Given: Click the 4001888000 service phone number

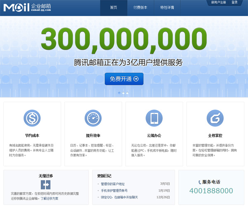Looking at the screenshot, I should pyautogui.click(x=211, y=191).
